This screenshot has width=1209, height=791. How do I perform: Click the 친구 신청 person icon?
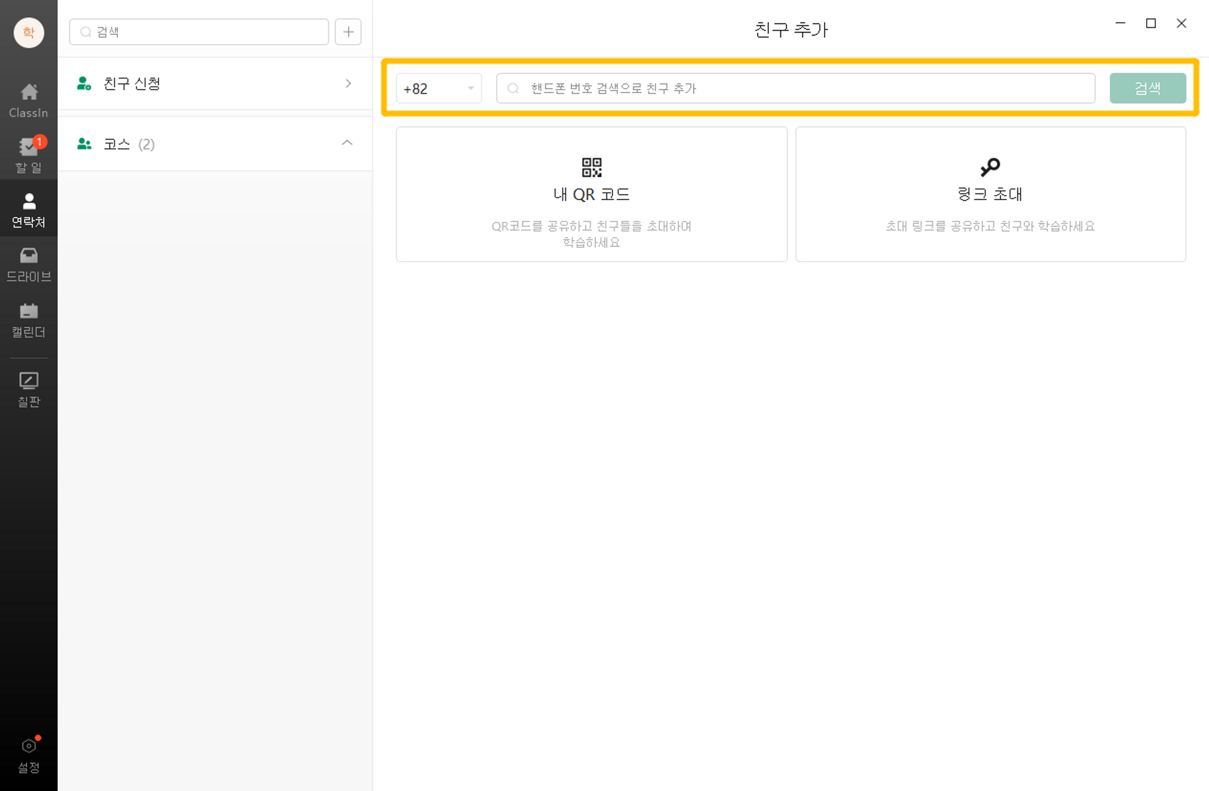[x=84, y=83]
